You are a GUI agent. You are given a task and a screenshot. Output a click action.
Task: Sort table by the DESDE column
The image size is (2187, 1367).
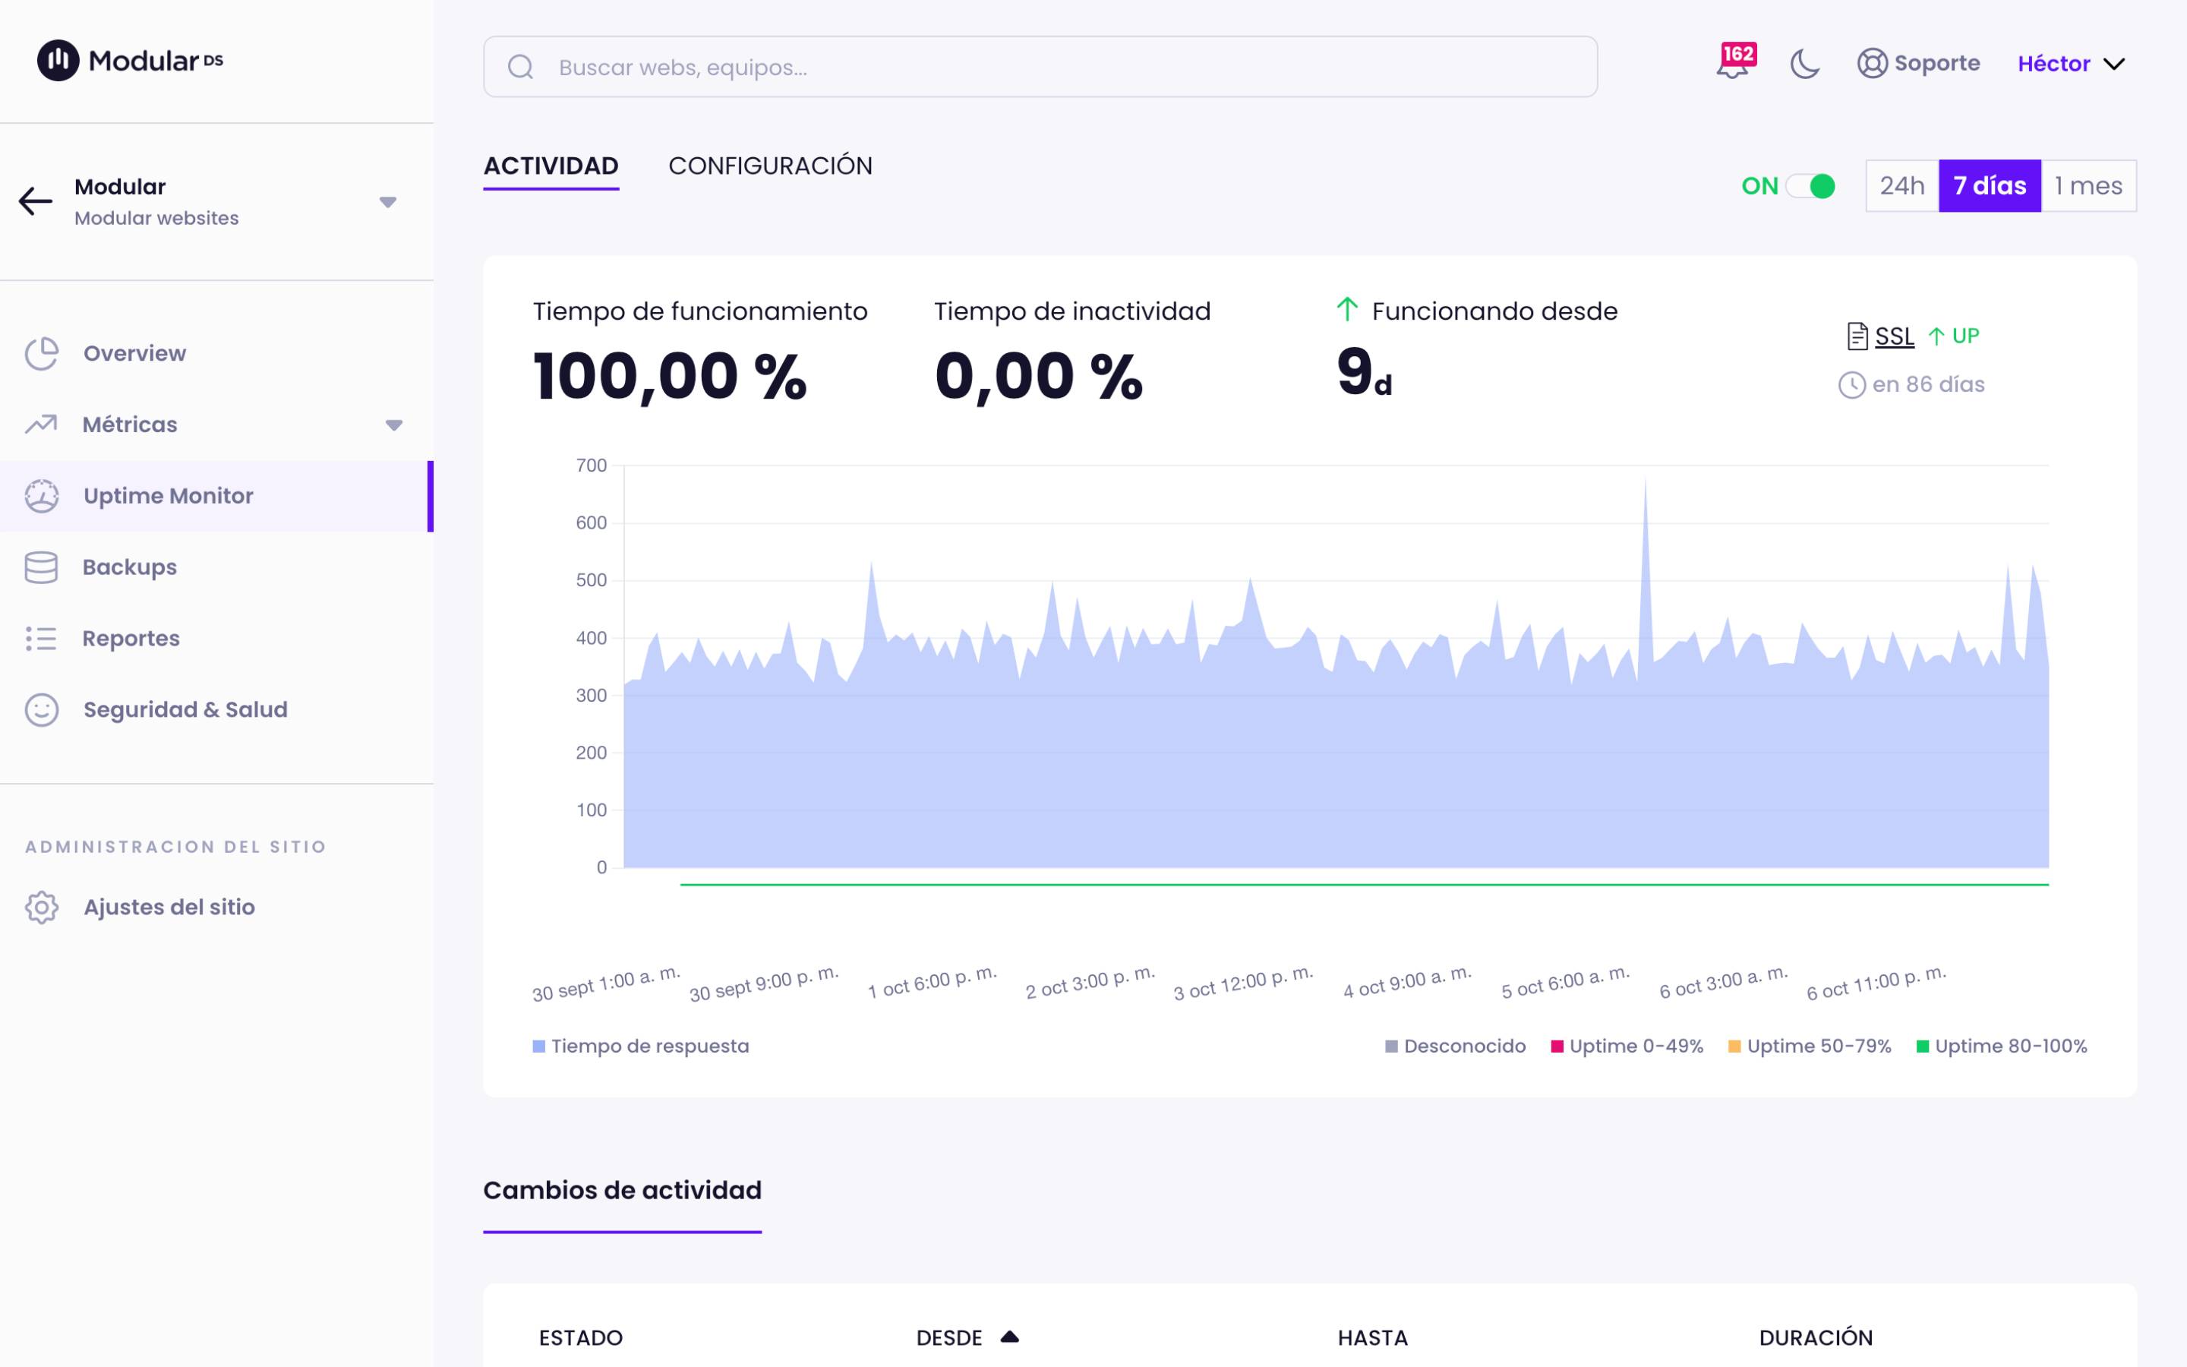click(x=968, y=1337)
